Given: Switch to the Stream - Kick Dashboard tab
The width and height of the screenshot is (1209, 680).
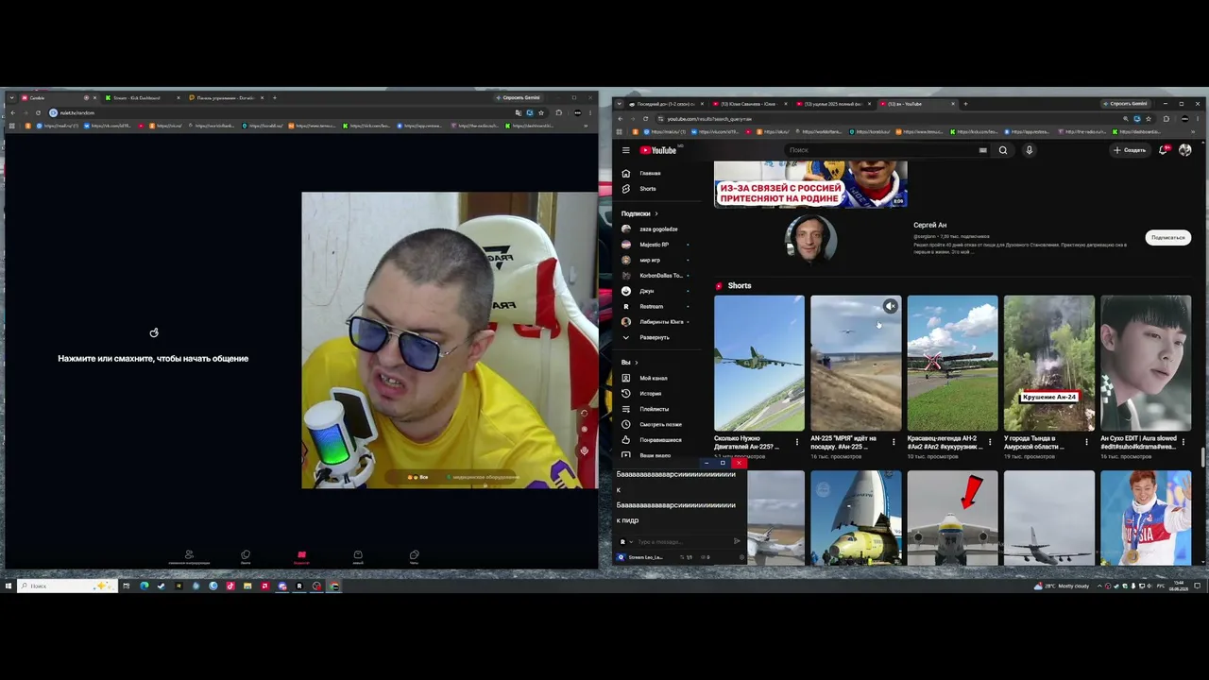Looking at the screenshot, I should [142, 97].
